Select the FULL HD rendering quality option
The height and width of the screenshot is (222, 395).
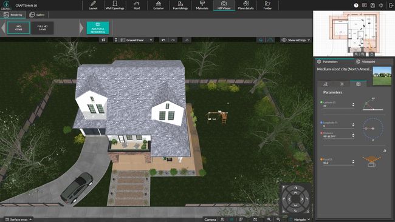43,28
